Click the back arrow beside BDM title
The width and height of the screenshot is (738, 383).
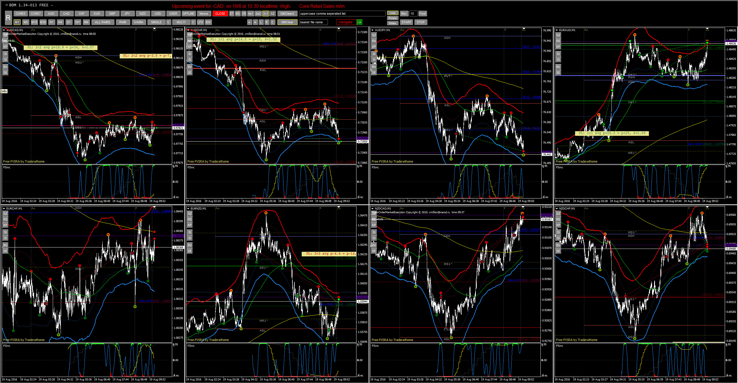pyautogui.click(x=7, y=5)
